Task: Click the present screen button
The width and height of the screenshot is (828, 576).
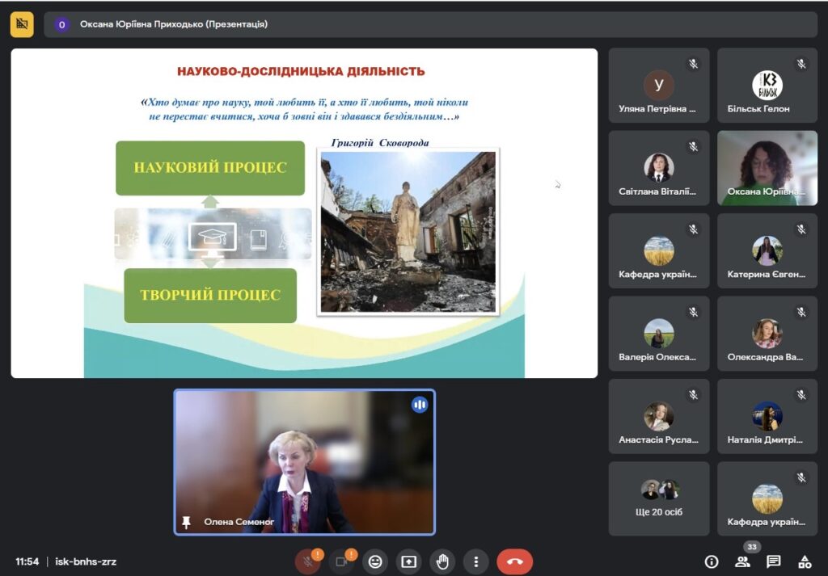Action: point(408,561)
